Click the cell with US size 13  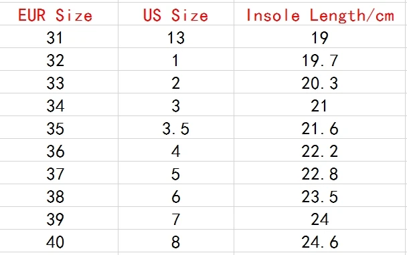[176, 37]
